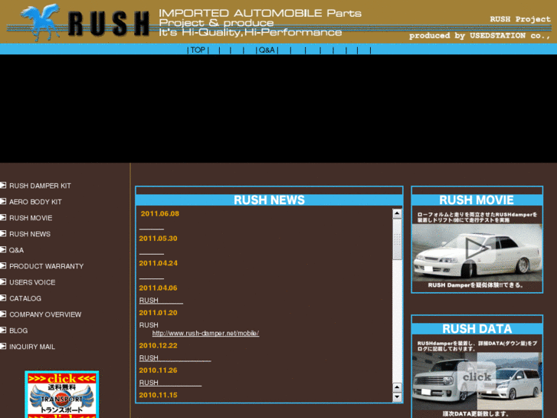Open the rush-damper.net/mobile link

[205, 334]
